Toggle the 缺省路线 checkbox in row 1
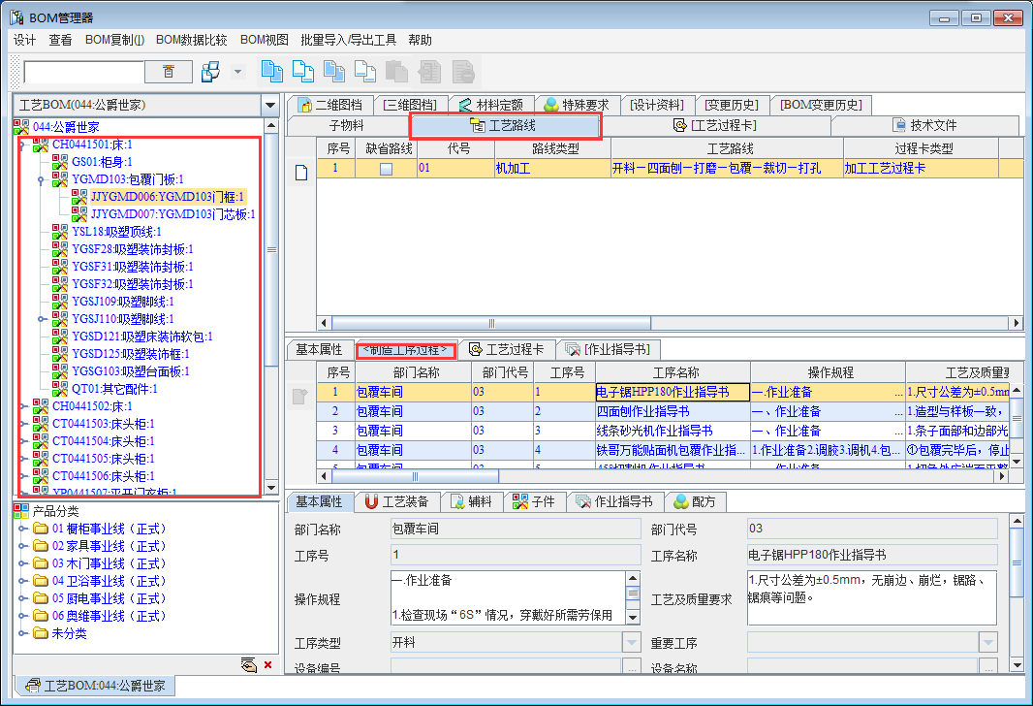The width and height of the screenshot is (1033, 706). 386,169
